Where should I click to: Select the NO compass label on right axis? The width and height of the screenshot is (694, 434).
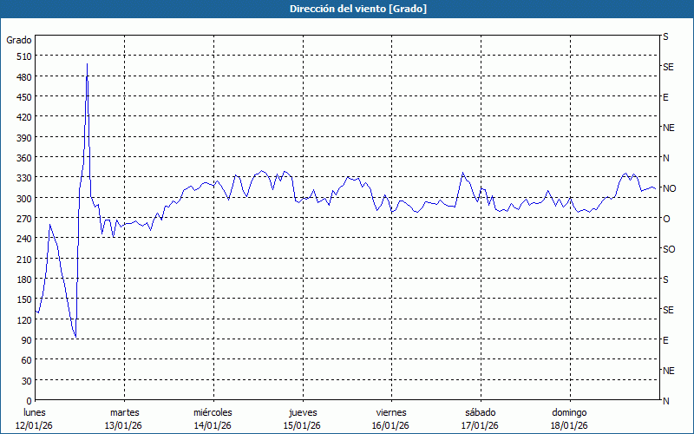click(669, 188)
